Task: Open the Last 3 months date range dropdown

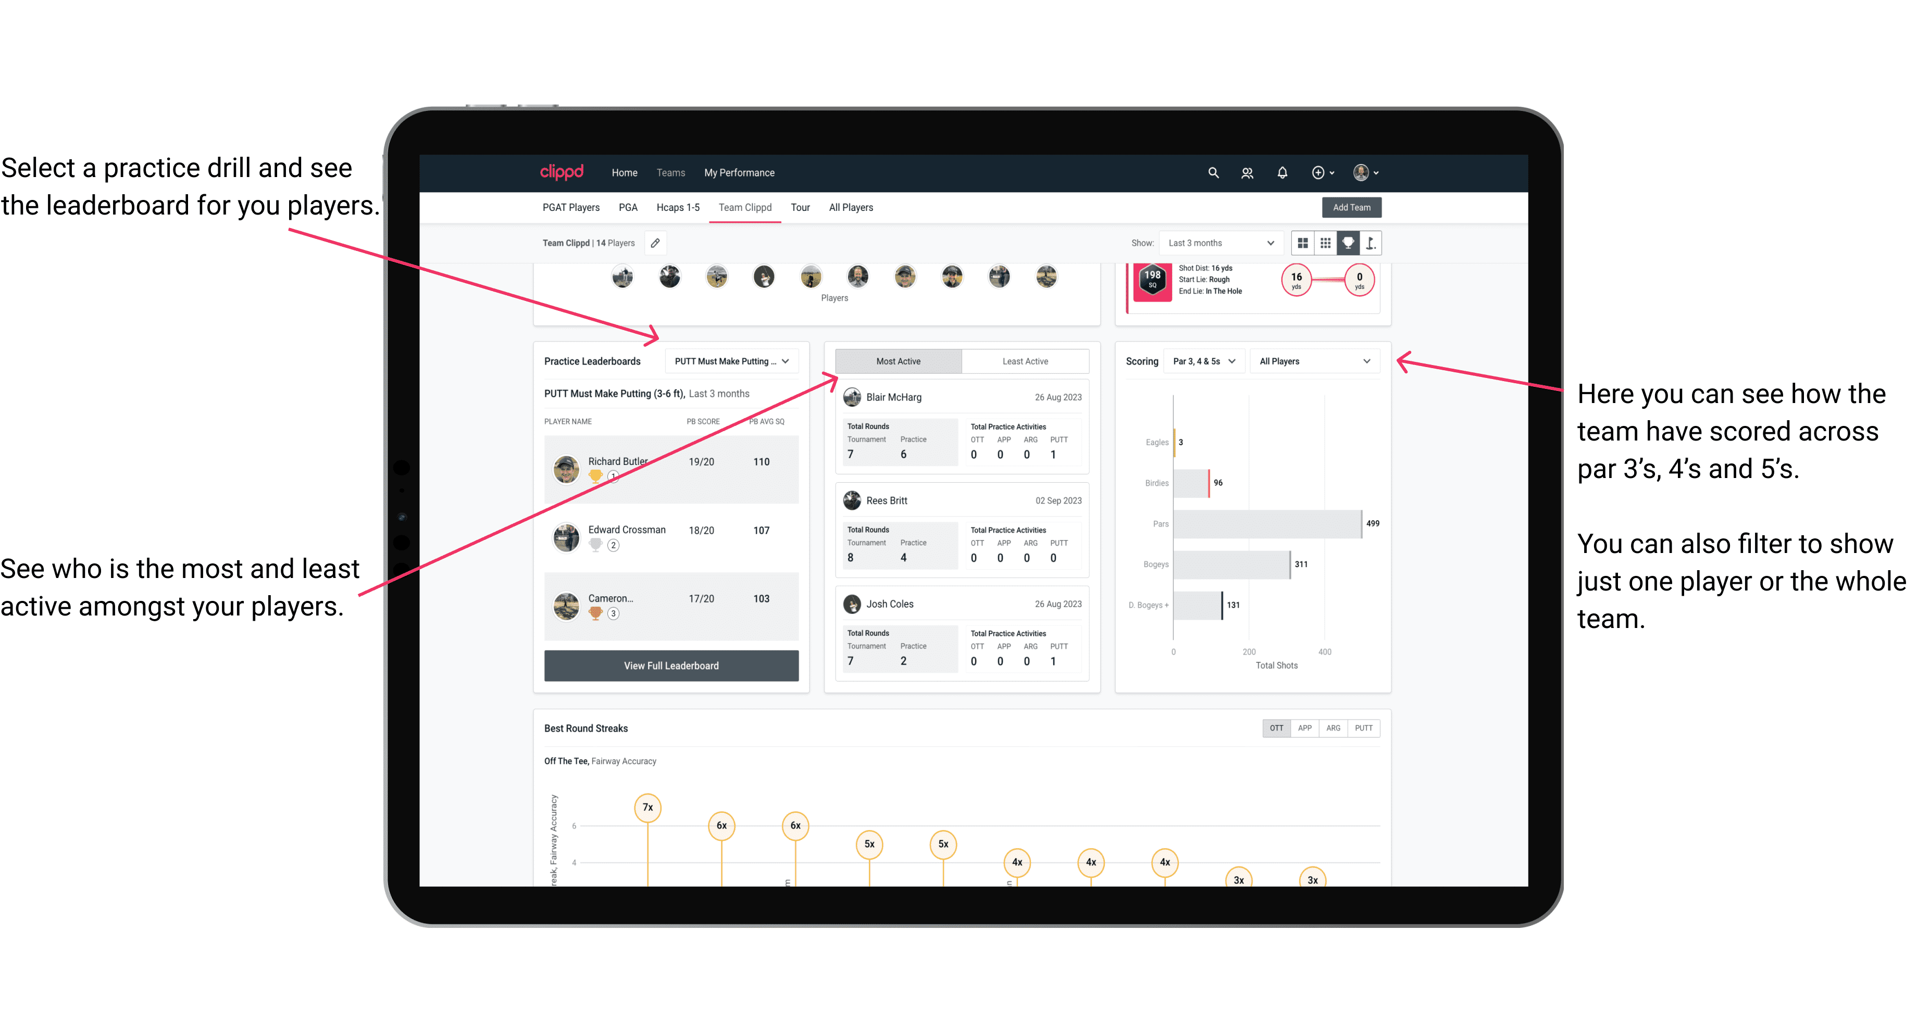Action: [1219, 243]
